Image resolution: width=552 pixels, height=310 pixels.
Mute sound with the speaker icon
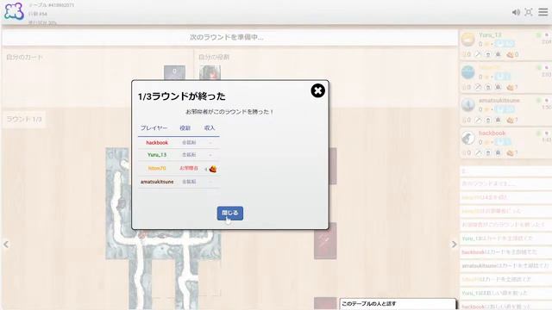[x=516, y=12]
